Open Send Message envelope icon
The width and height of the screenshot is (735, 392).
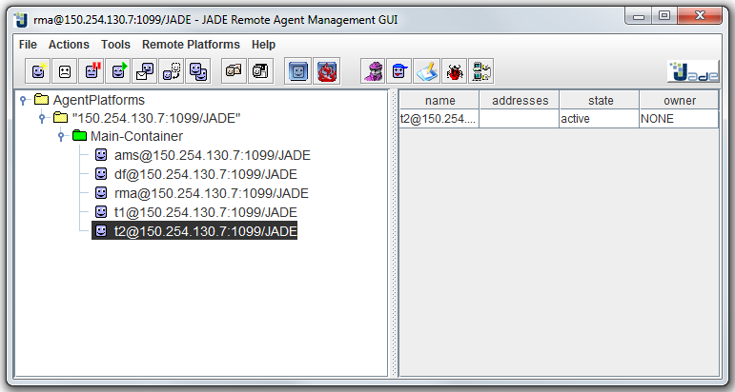(x=144, y=71)
